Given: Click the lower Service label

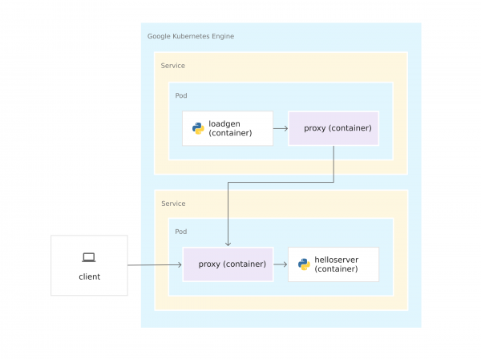Looking at the screenshot, I should point(173,204).
